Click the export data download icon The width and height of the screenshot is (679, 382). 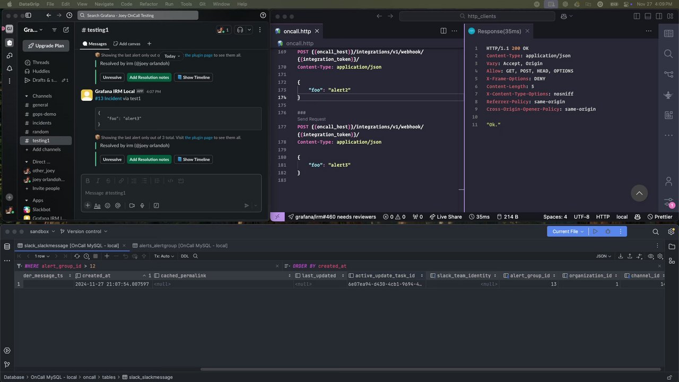pos(621,256)
